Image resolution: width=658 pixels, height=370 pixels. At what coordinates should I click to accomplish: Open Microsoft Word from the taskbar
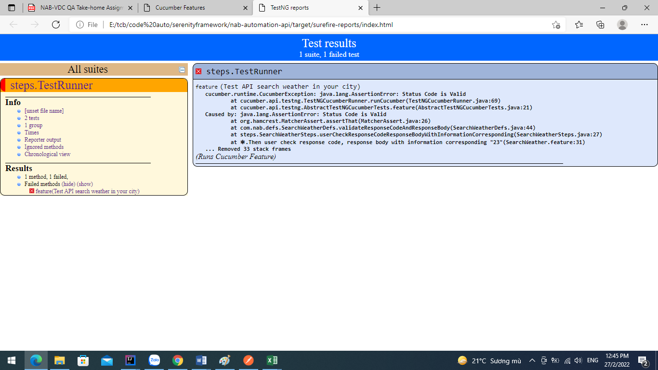[201, 360]
